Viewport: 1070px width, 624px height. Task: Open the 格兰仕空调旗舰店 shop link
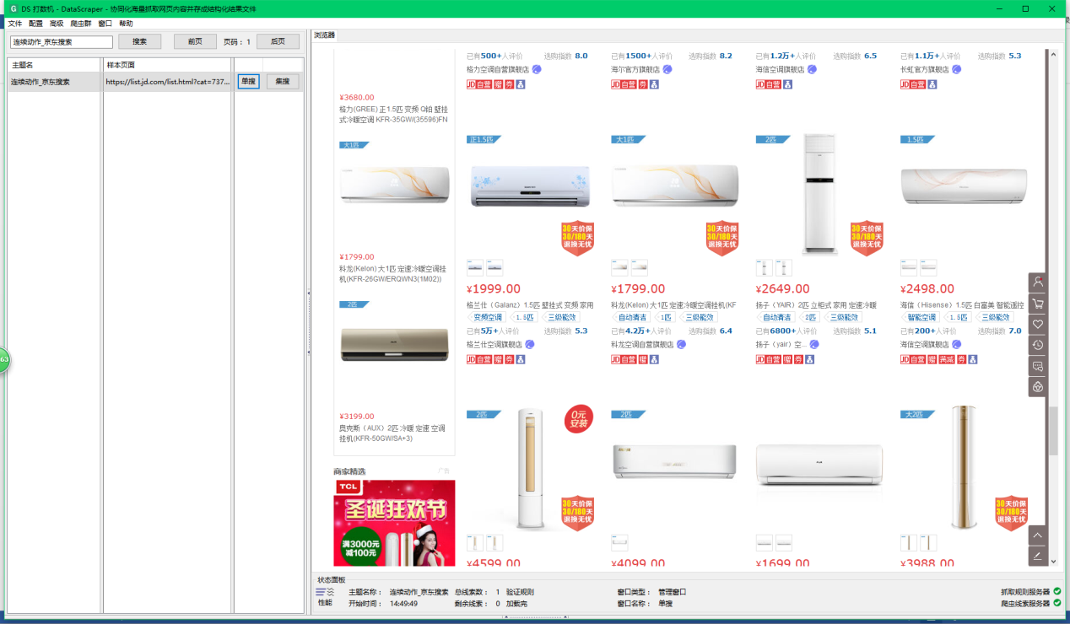494,344
